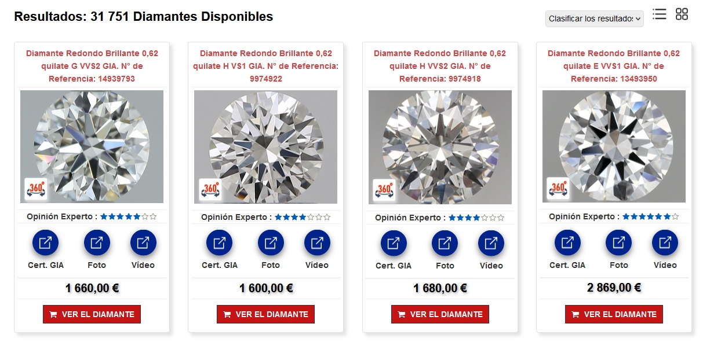Viewport: 703px width, 342px height.
Task: Open Foto icon for diamond 9974918
Action: (445, 242)
